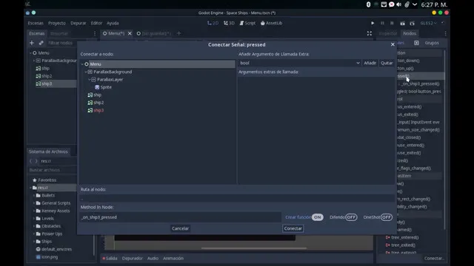
Task: Toggle the Crear función switch
Action: (318, 217)
